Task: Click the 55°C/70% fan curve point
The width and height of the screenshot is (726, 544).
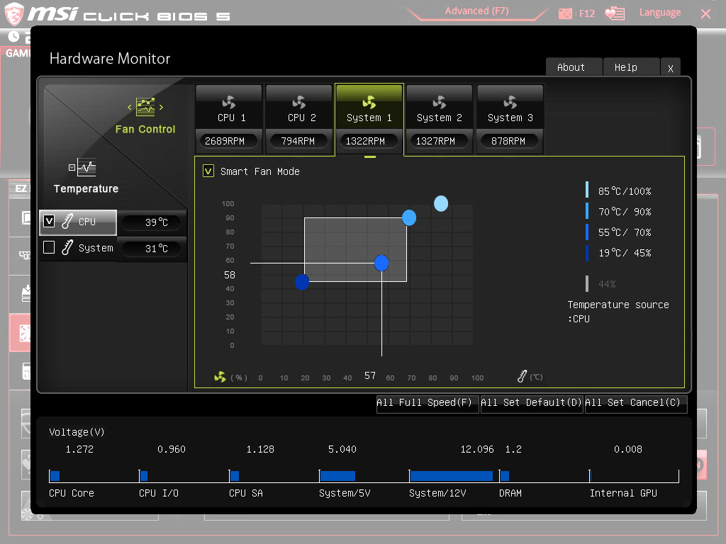Action: click(x=381, y=263)
